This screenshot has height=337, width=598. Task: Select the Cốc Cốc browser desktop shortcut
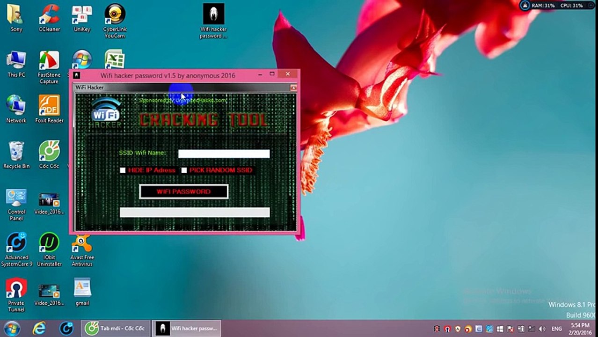click(49, 155)
